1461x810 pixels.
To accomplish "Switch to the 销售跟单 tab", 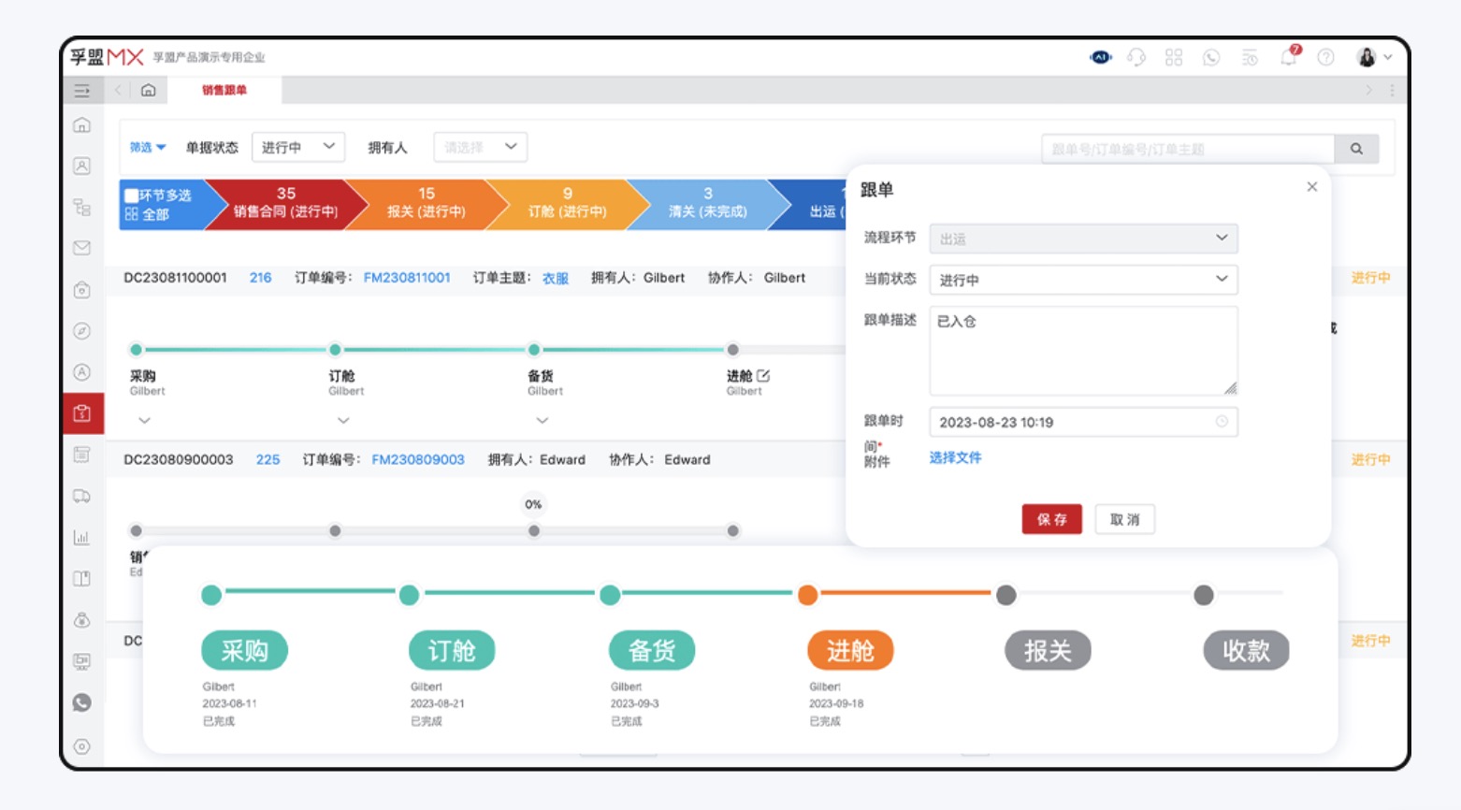I will point(224,91).
